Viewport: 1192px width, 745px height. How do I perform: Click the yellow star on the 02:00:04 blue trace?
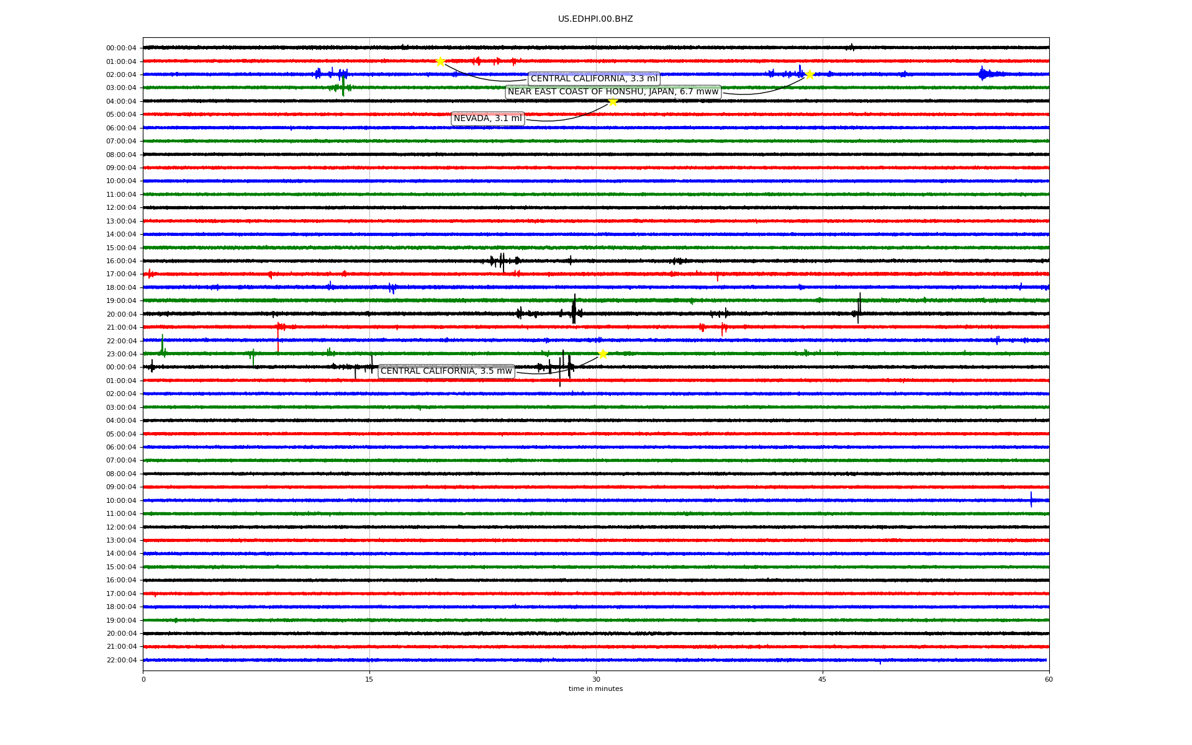pyautogui.click(x=810, y=74)
